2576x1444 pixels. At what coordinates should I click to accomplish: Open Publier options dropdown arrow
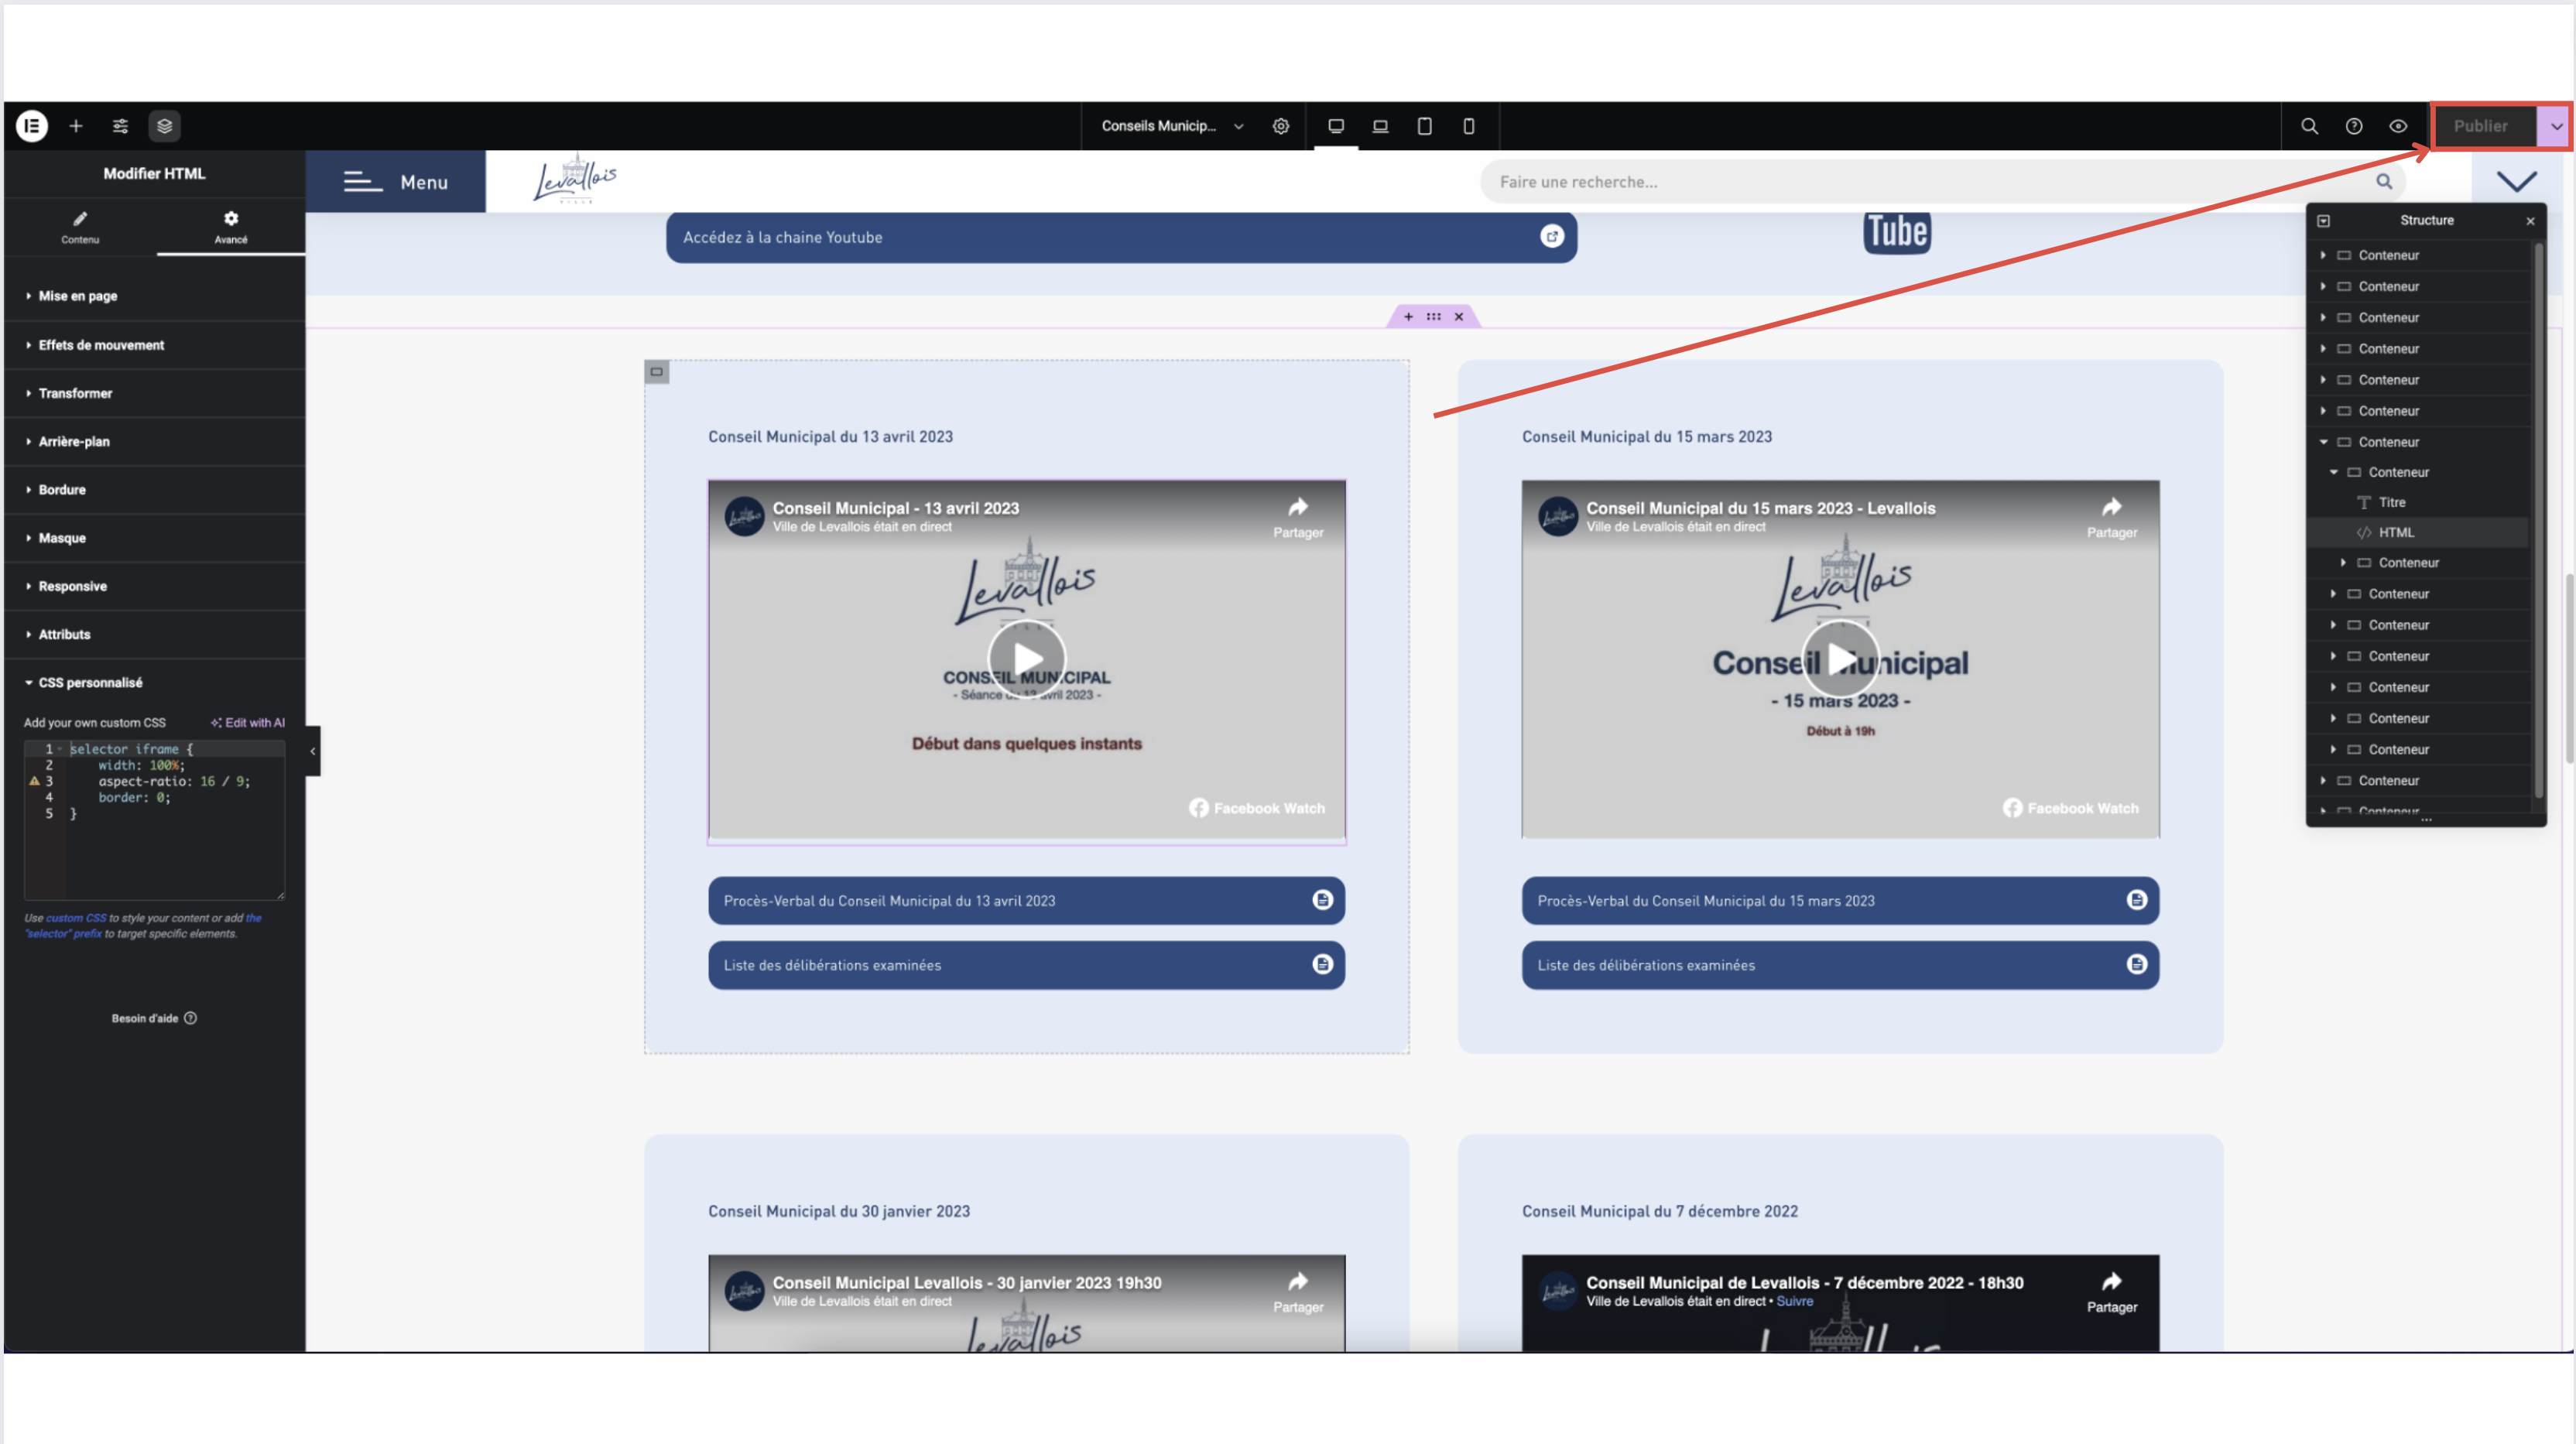2556,126
